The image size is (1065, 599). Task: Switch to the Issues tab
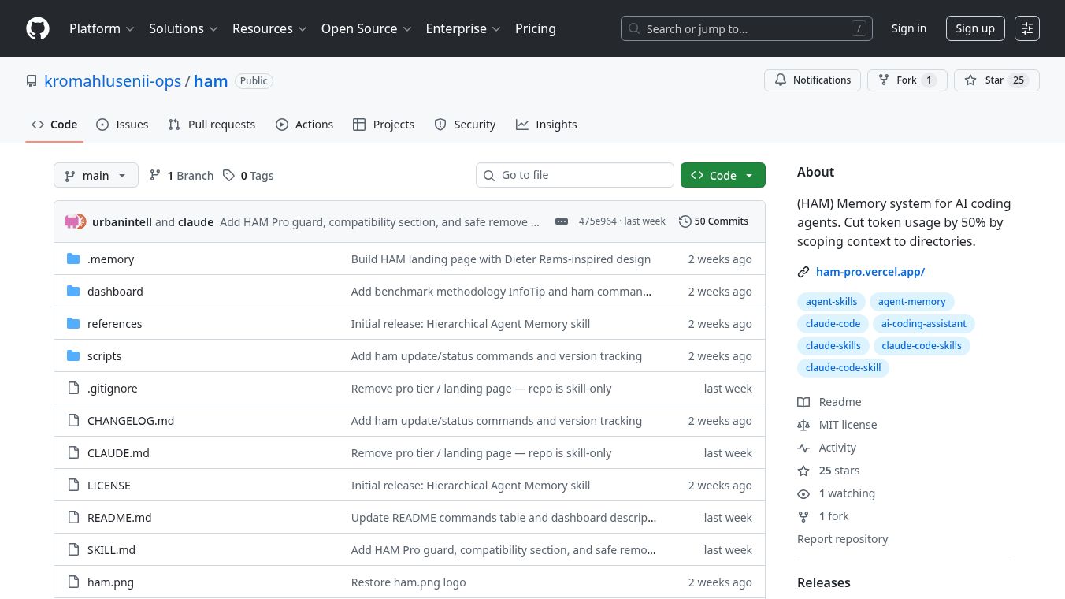coord(122,125)
